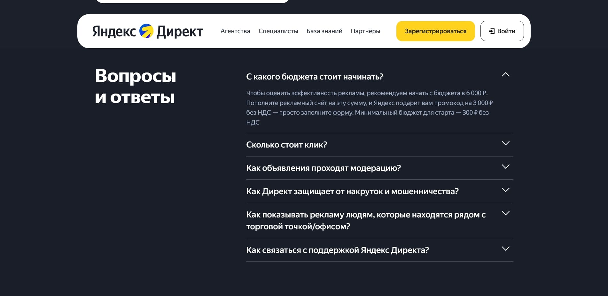Viewport: 608px width, 296px height.
Task: Click the chevron beside «Сколько стоит клик?»
Action: (x=505, y=144)
